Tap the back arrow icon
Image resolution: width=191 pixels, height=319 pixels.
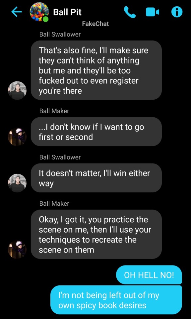click(17, 12)
